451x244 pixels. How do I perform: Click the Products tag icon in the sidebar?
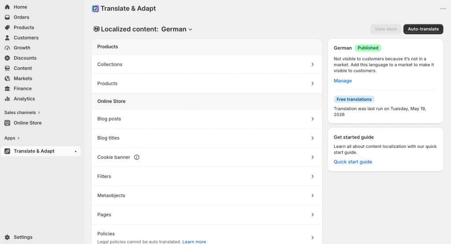pos(7,27)
